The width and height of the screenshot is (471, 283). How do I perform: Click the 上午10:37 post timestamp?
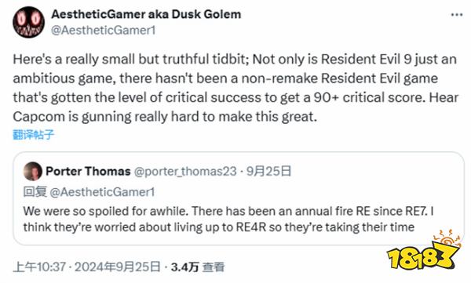coord(39,267)
